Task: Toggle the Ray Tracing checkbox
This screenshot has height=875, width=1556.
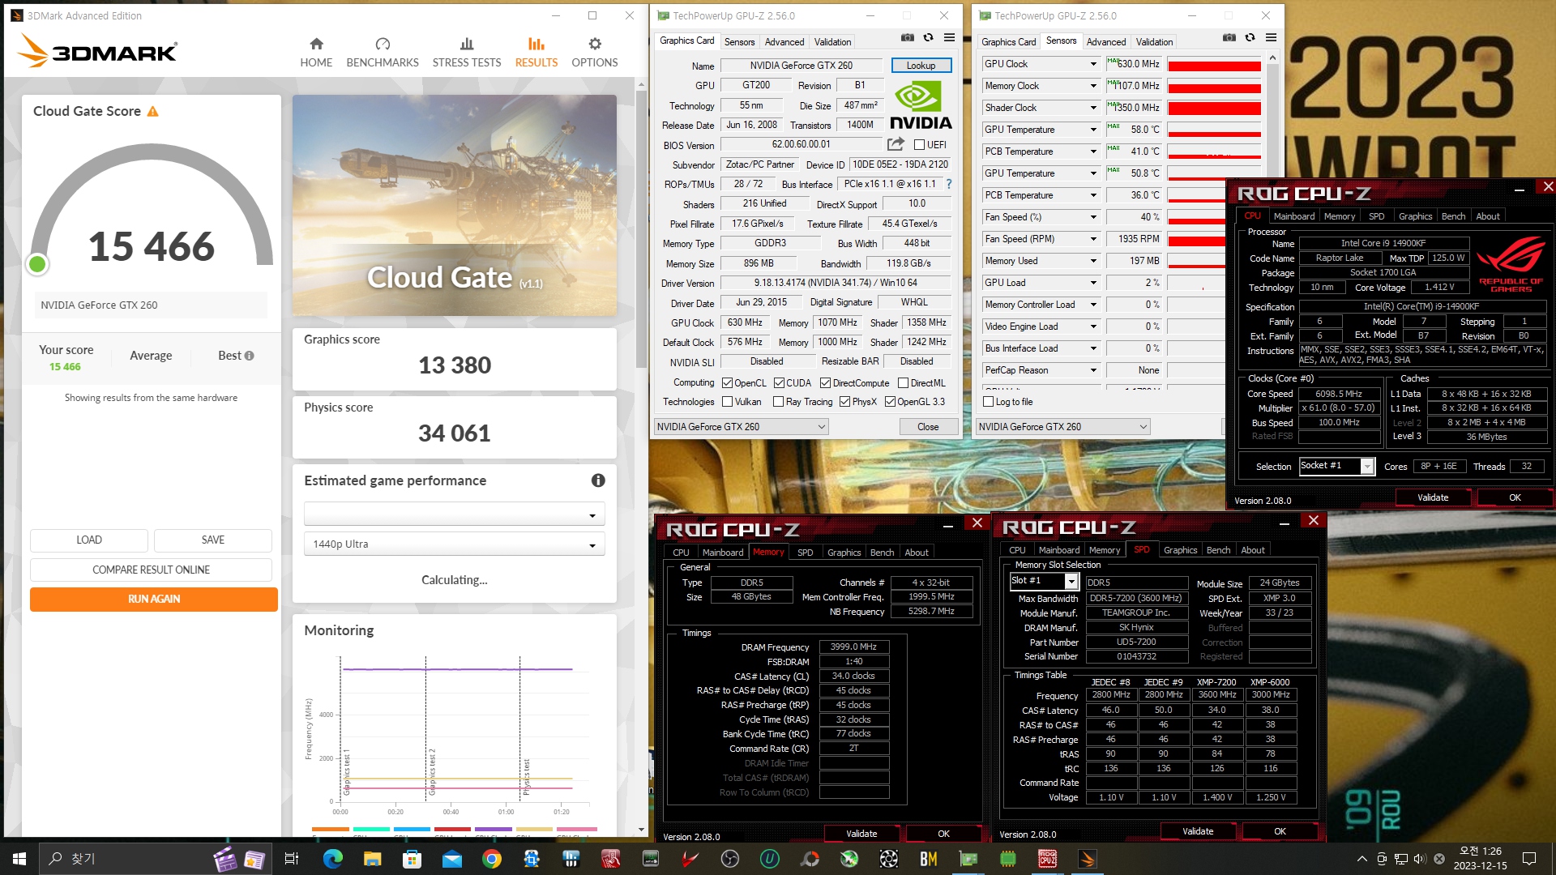Action: [x=779, y=402]
